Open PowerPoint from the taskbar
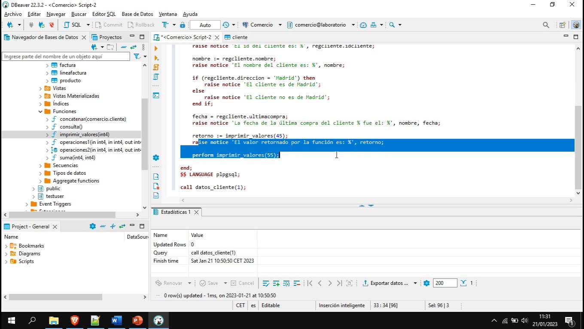 [x=137, y=320]
